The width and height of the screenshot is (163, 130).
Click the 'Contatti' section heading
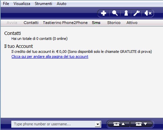(13, 33)
